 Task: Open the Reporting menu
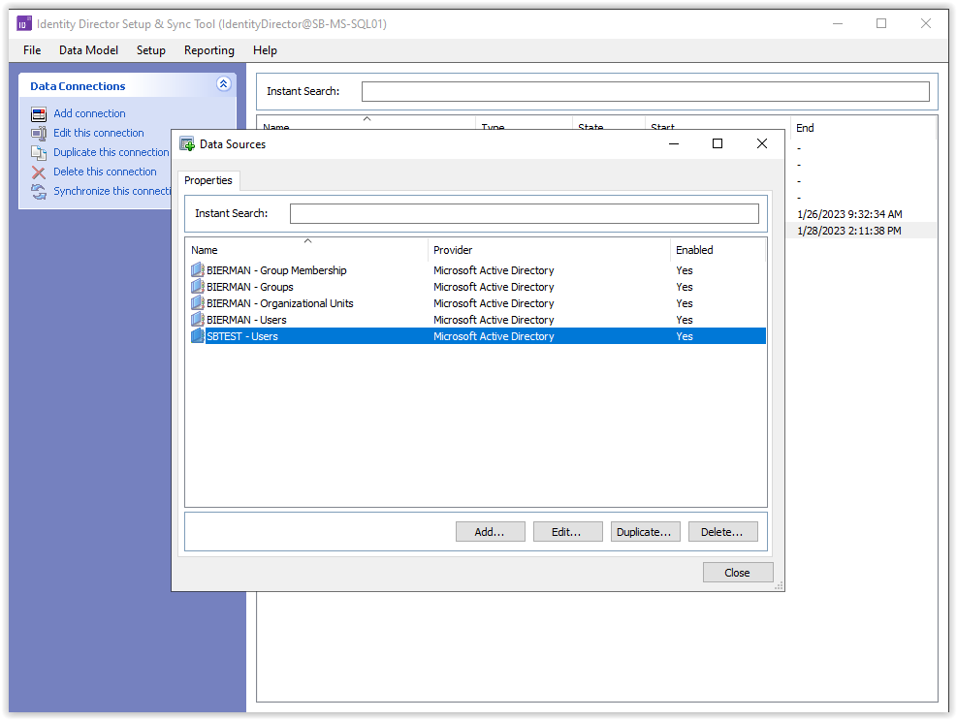point(209,50)
